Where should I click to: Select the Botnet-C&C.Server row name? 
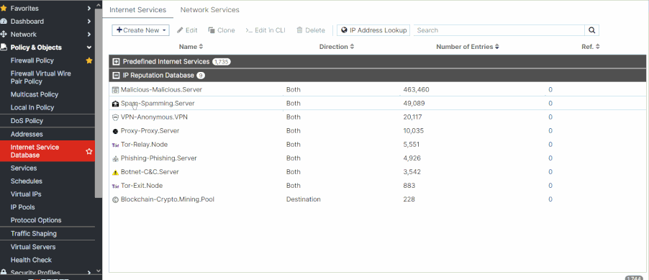tap(150, 172)
